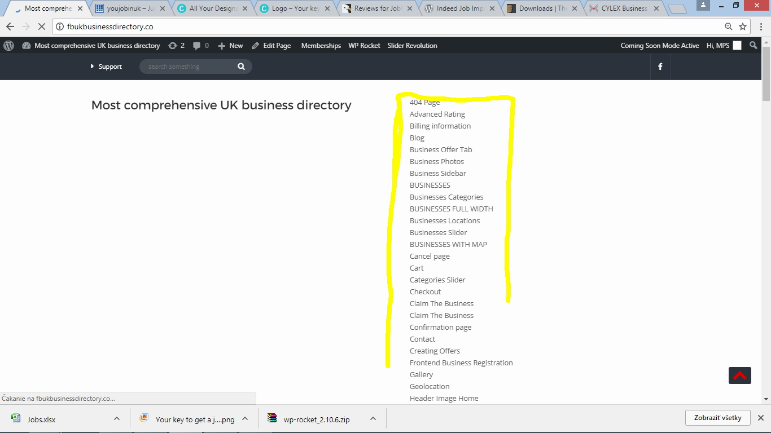
Task: Click the WordPress logo in admin bar
Action: coord(8,46)
